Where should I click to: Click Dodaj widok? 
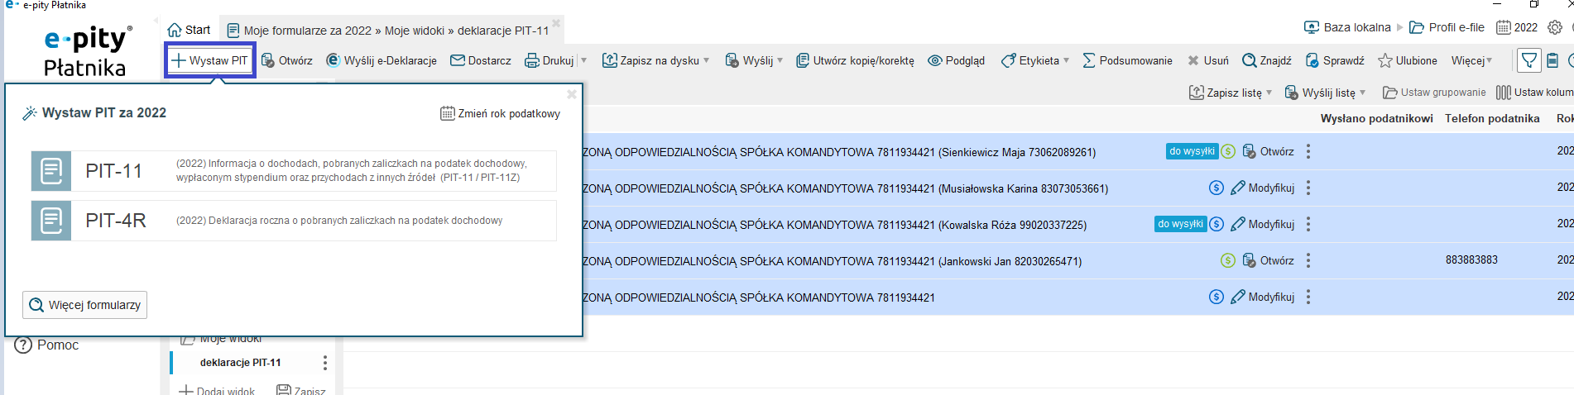coord(217,391)
